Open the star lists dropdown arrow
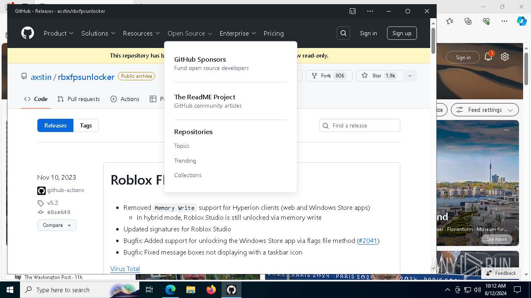Image resolution: width=531 pixels, height=298 pixels. [x=410, y=76]
